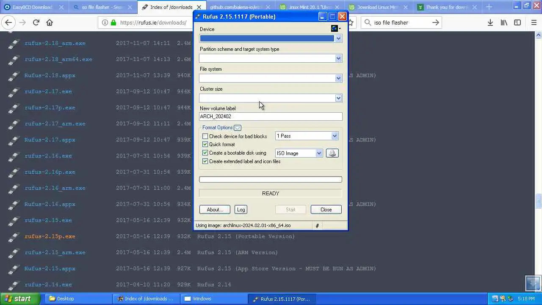The width and height of the screenshot is (542, 305).
Task: Uncheck the Quick format checkbox
Action: coord(205,144)
